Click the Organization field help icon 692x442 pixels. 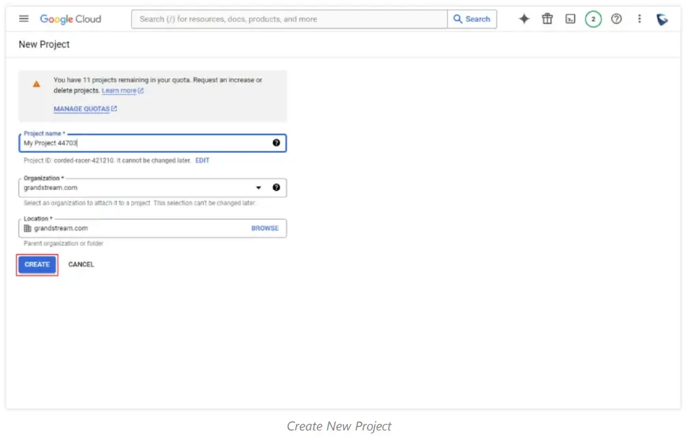[276, 187]
